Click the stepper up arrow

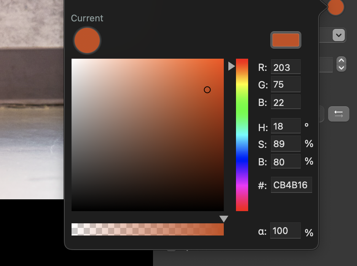(x=341, y=61)
